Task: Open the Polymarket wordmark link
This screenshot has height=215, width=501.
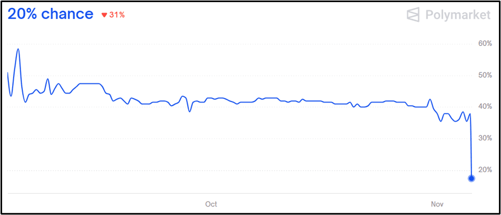Action: 458,15
